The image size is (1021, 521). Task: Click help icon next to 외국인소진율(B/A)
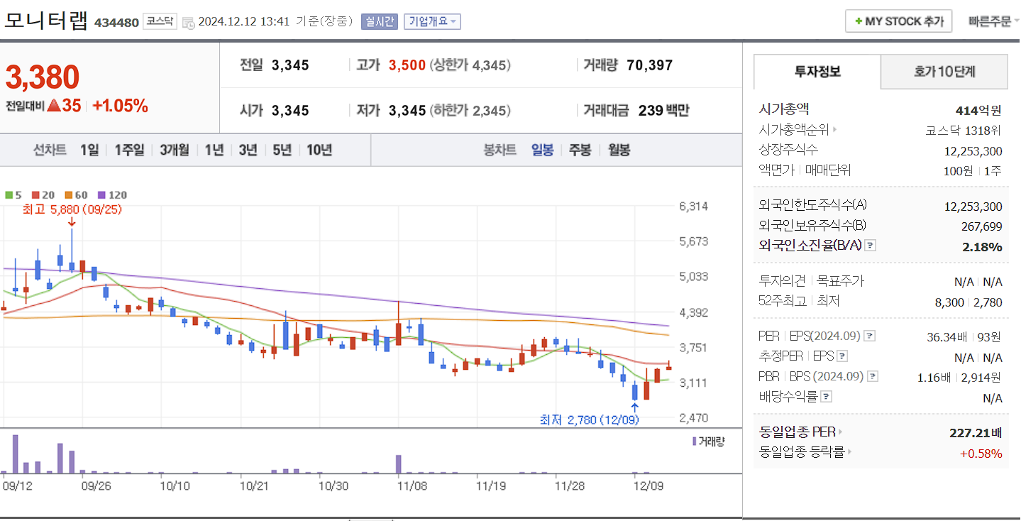[871, 246]
